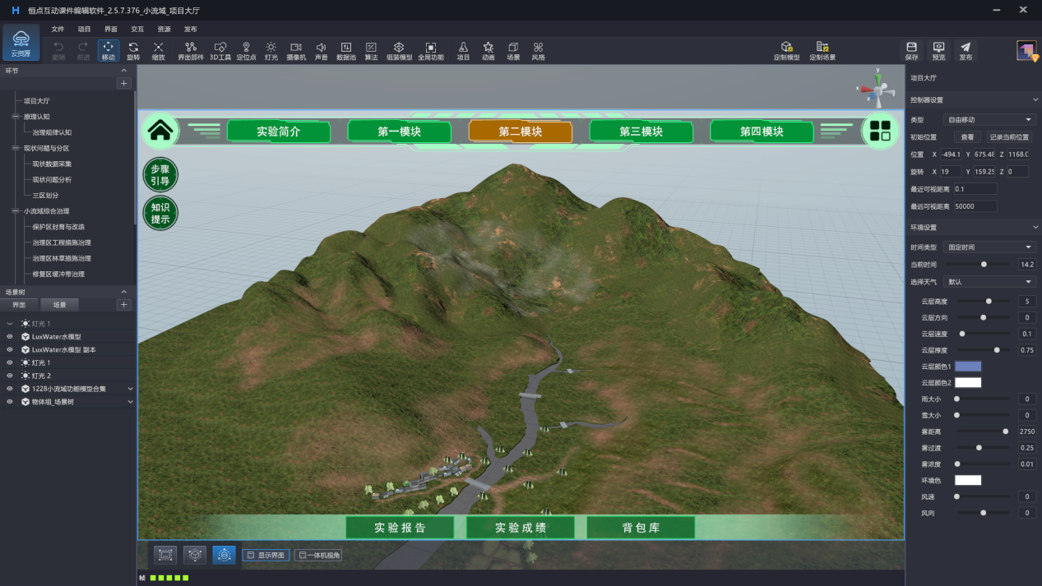Expand the 1228小流域功能模型合集 node
Viewport: 1042px width, 586px height.
click(x=130, y=389)
